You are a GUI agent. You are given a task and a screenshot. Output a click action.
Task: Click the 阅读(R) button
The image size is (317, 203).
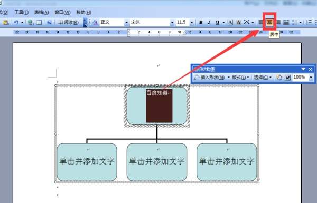click(x=68, y=22)
